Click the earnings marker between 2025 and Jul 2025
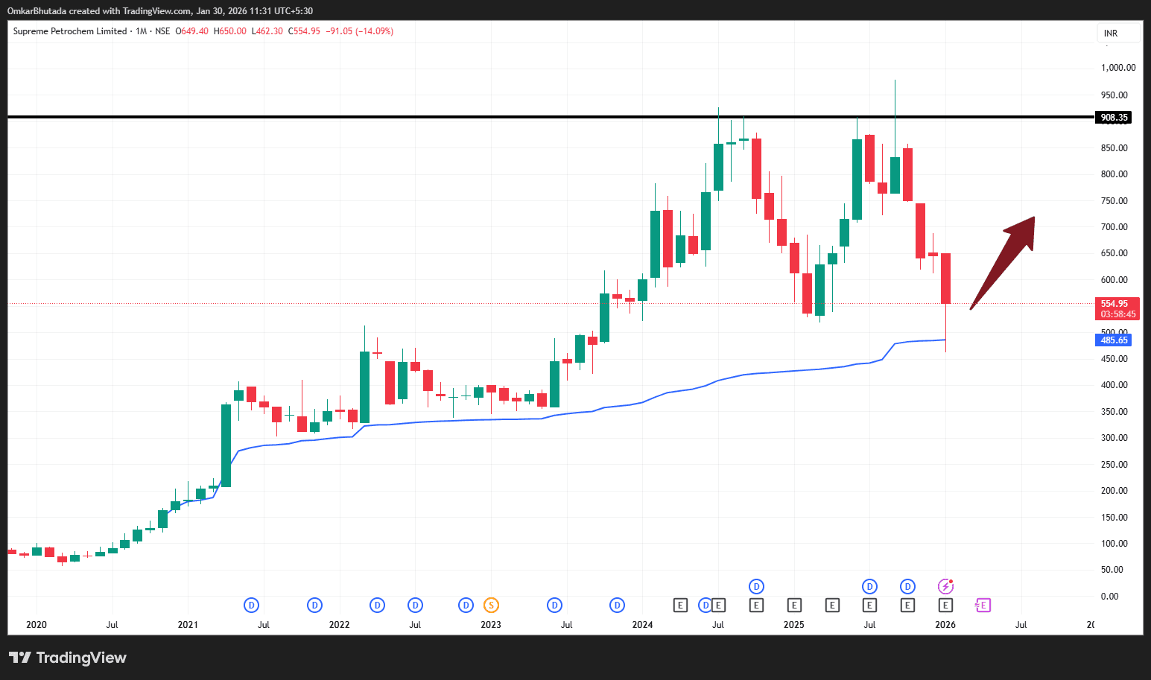 coord(832,605)
